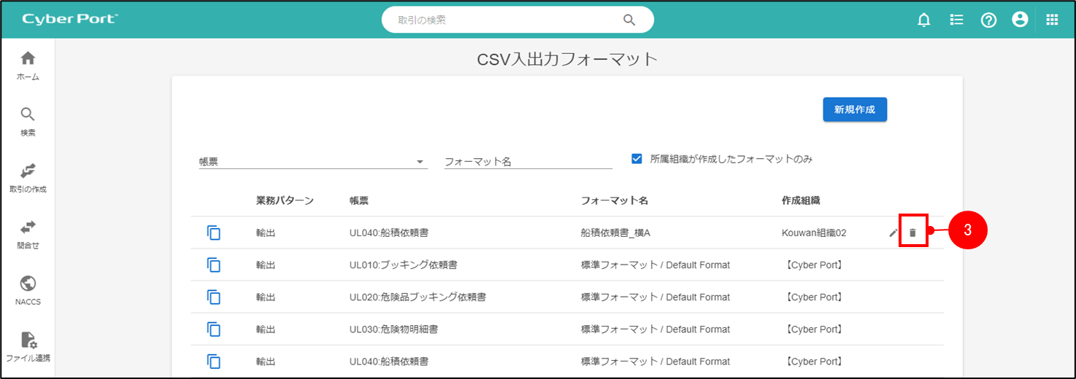Delete the 船積依頼書_横A format

[912, 233]
